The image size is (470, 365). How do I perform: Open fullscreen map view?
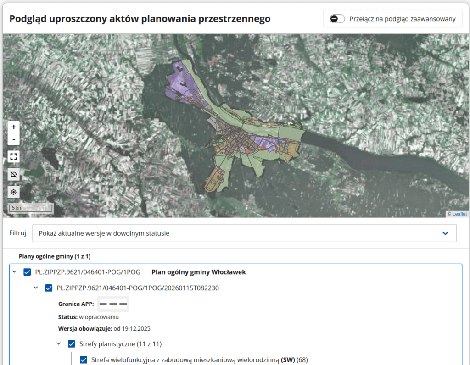[13, 157]
